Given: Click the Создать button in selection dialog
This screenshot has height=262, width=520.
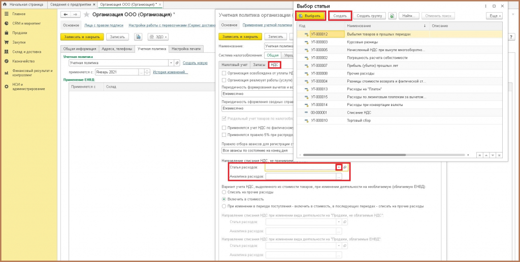Looking at the screenshot, I should tap(340, 16).
